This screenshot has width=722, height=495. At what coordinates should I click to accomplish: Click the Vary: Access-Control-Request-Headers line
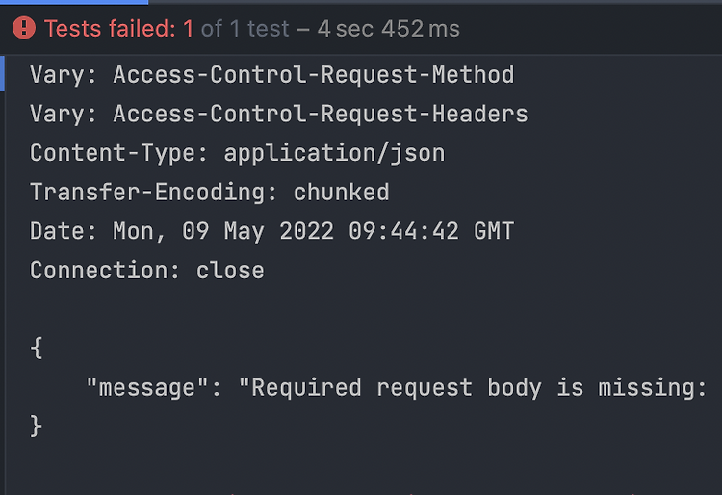tap(279, 114)
